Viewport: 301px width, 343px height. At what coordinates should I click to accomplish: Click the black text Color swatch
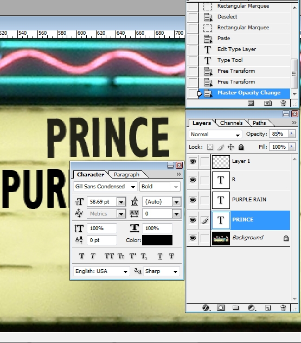[x=157, y=240]
